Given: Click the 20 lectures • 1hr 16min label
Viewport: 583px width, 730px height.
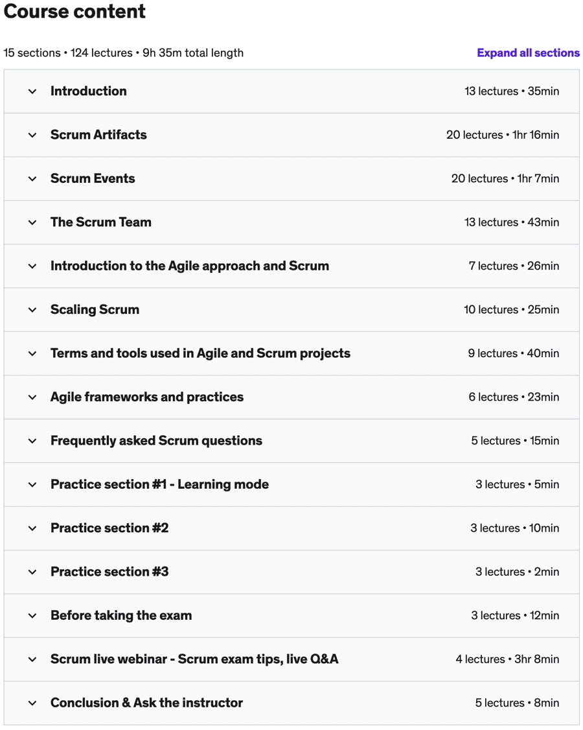Looking at the screenshot, I should coord(502,135).
